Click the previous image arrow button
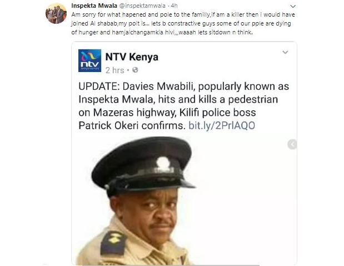The height and width of the screenshot is (266, 344). point(292,144)
